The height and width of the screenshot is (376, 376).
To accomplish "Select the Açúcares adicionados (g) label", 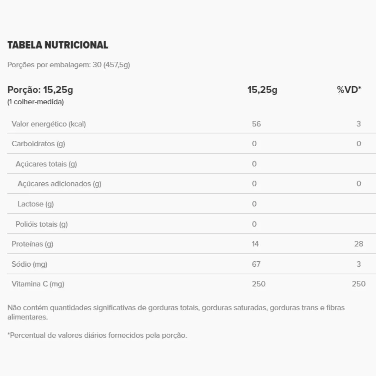I will [59, 184].
